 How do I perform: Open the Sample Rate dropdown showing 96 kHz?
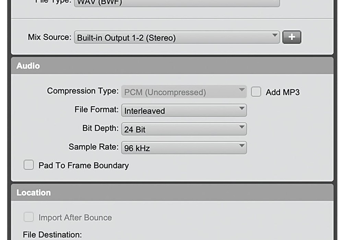pos(184,148)
